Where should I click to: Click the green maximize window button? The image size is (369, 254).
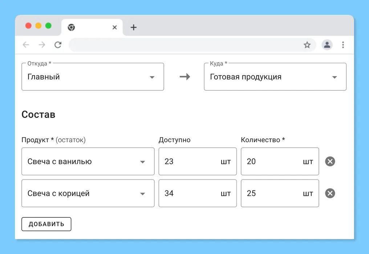tap(48, 26)
